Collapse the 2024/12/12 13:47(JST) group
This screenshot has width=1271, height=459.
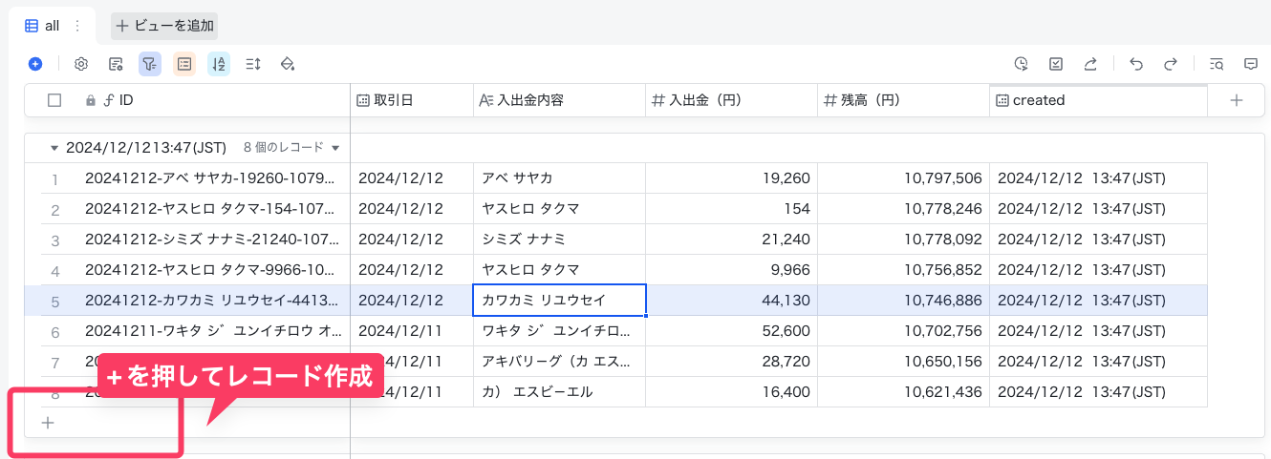[x=54, y=148]
